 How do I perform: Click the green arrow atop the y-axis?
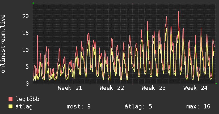pyautogui.click(x=33, y=3)
